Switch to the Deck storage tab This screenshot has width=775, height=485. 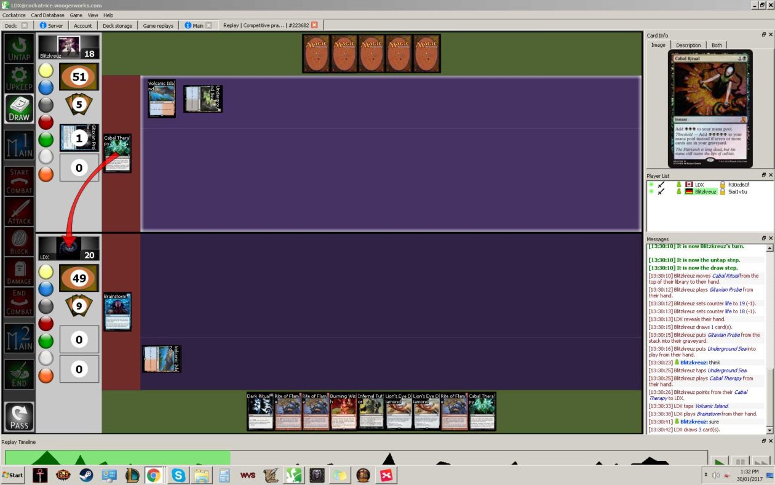tap(117, 25)
